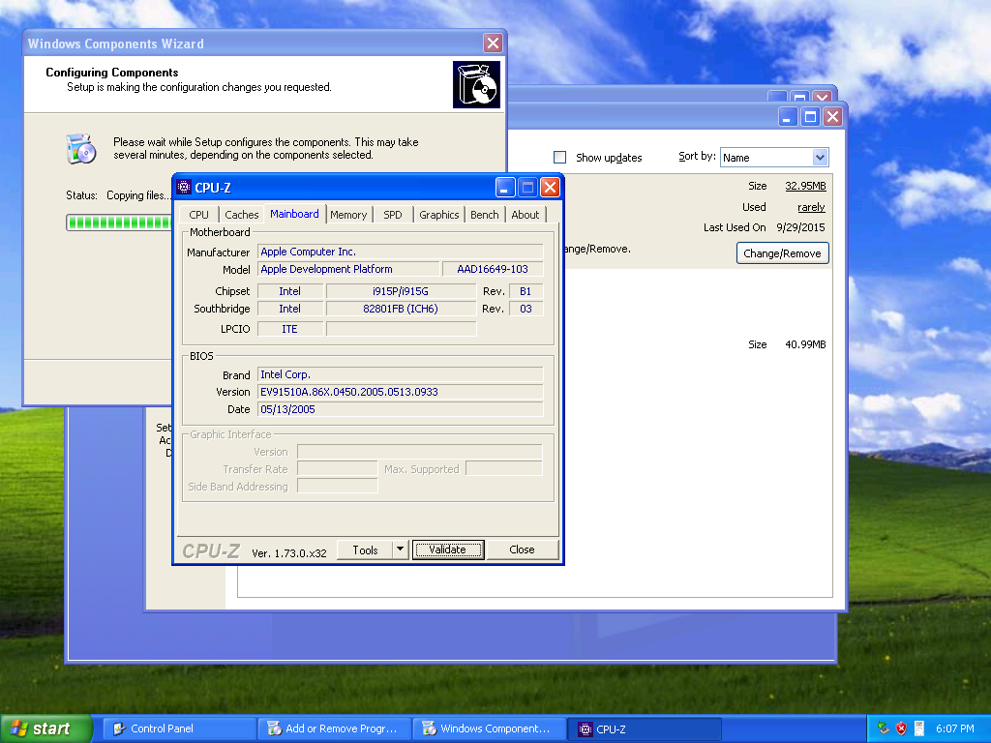The image size is (991, 743).
Task: Click the small setup icon beside Please wait
Action: coord(81,149)
